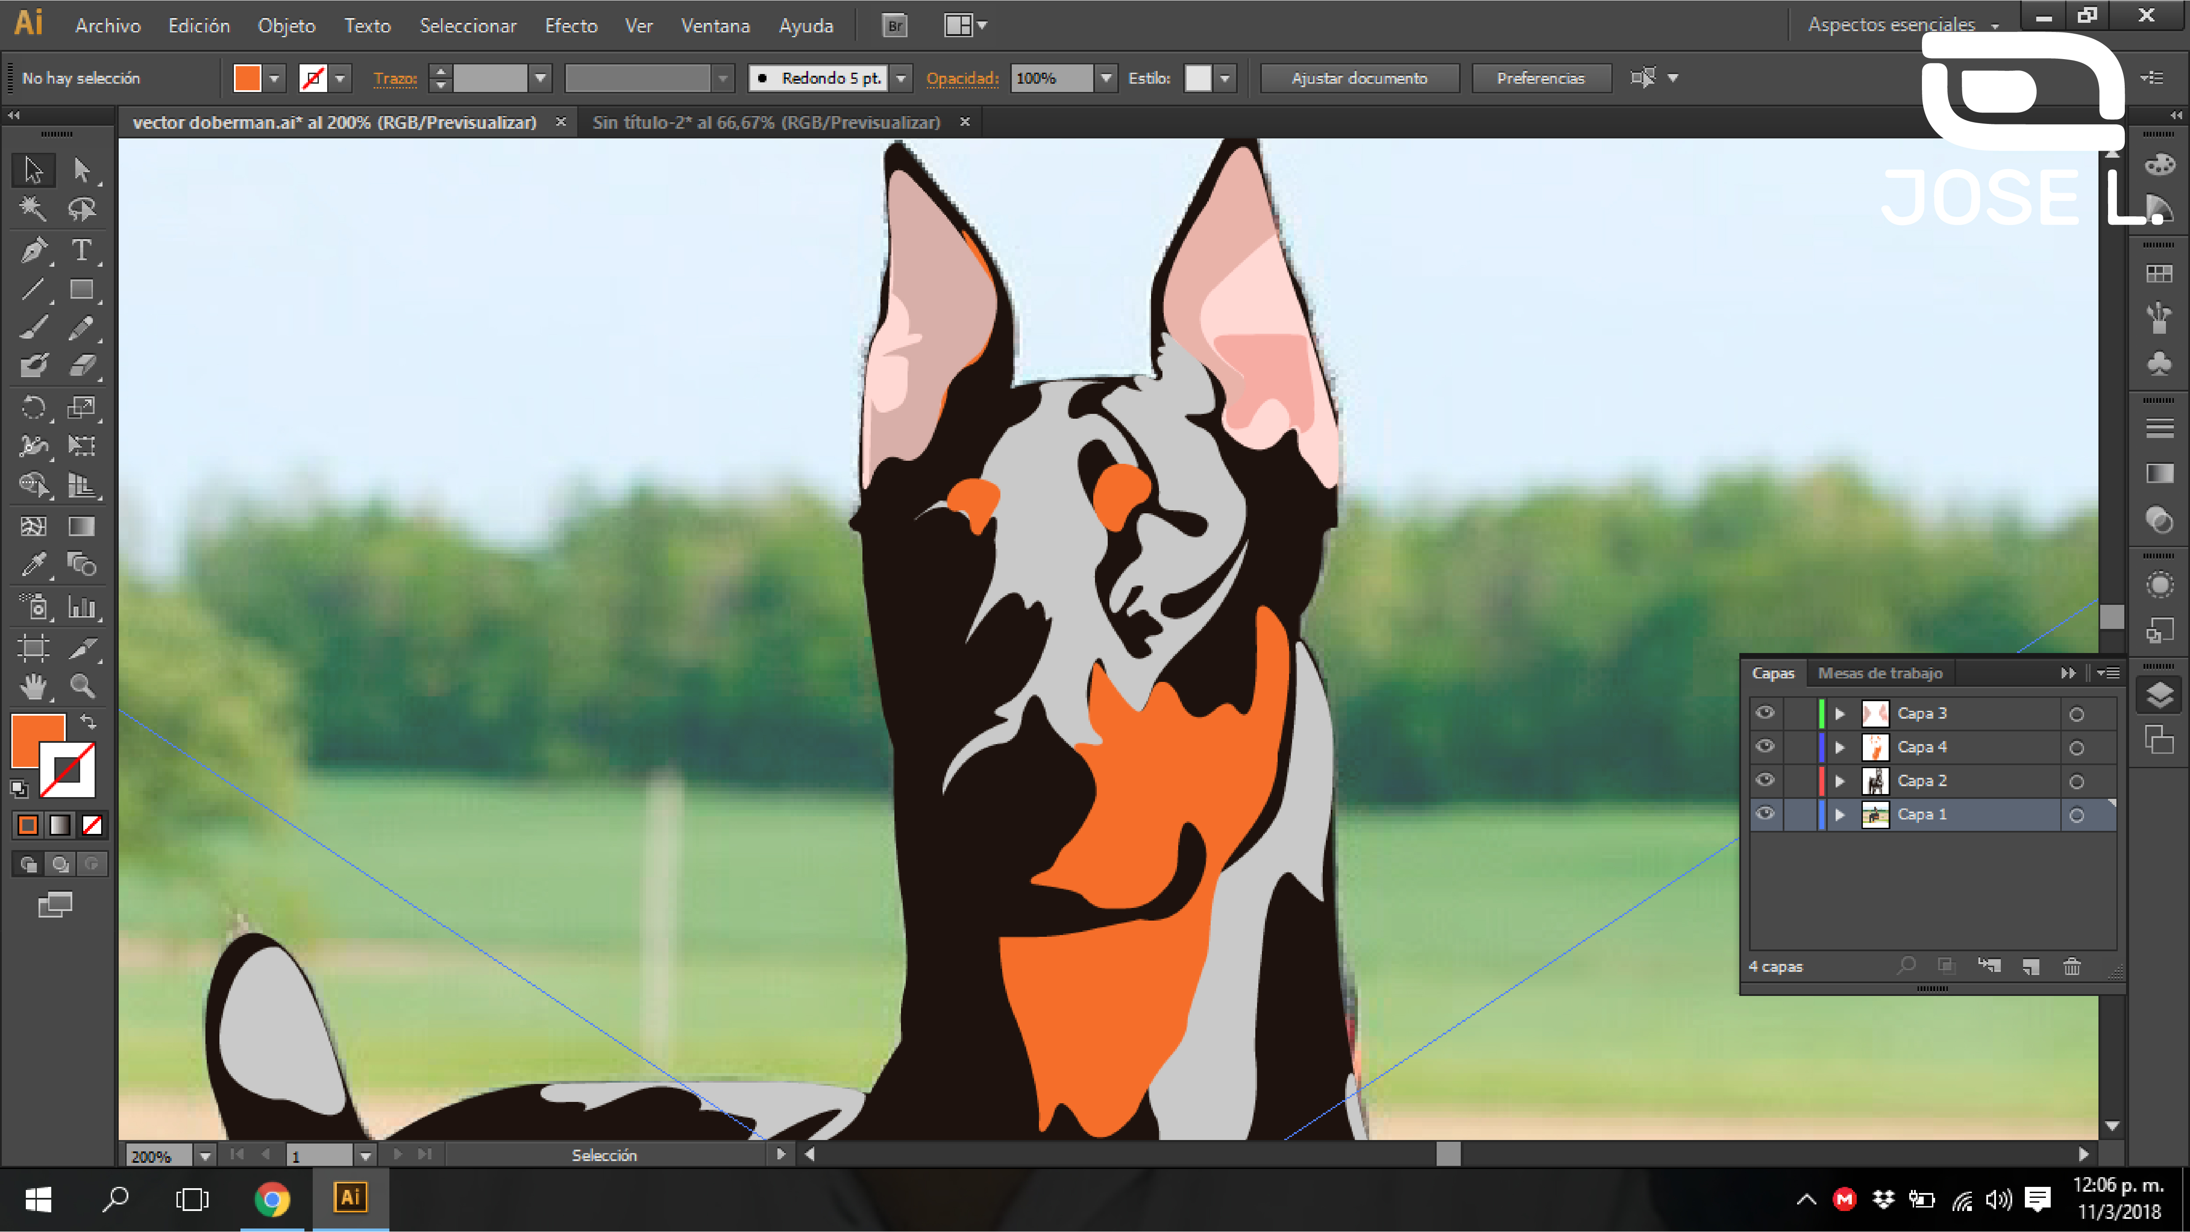
Task: Switch to Sin título-2 document tab
Action: pos(766,123)
